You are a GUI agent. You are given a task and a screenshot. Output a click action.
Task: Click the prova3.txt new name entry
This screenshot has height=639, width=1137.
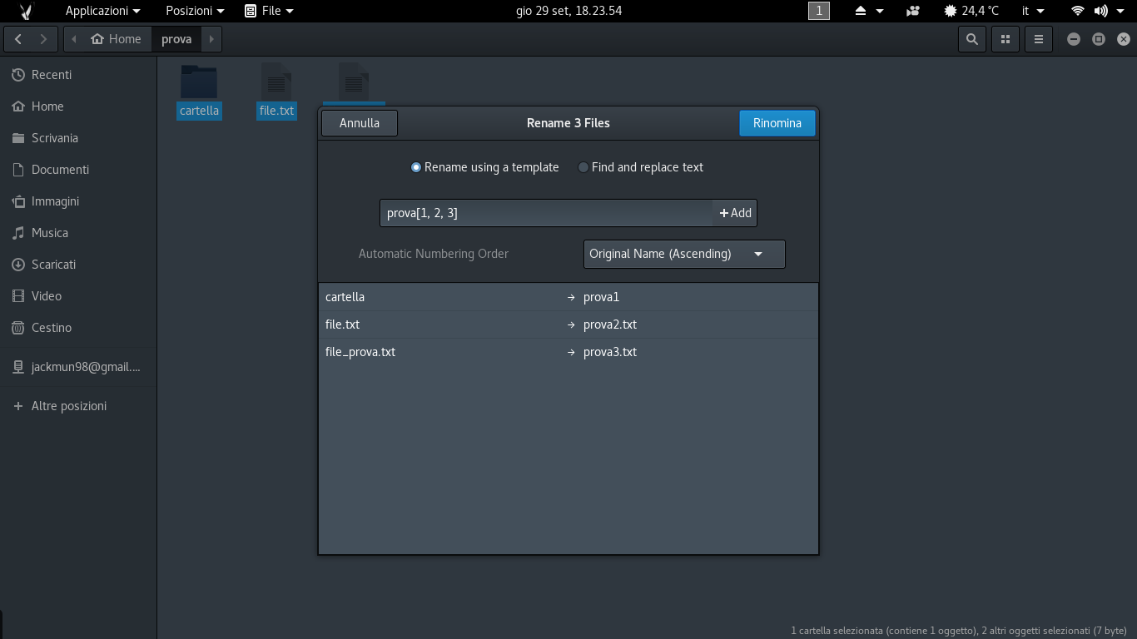pyautogui.click(x=610, y=352)
